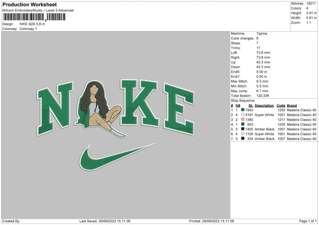Click the Height value '3.41 in'
319x225 pixels.
[311, 13]
